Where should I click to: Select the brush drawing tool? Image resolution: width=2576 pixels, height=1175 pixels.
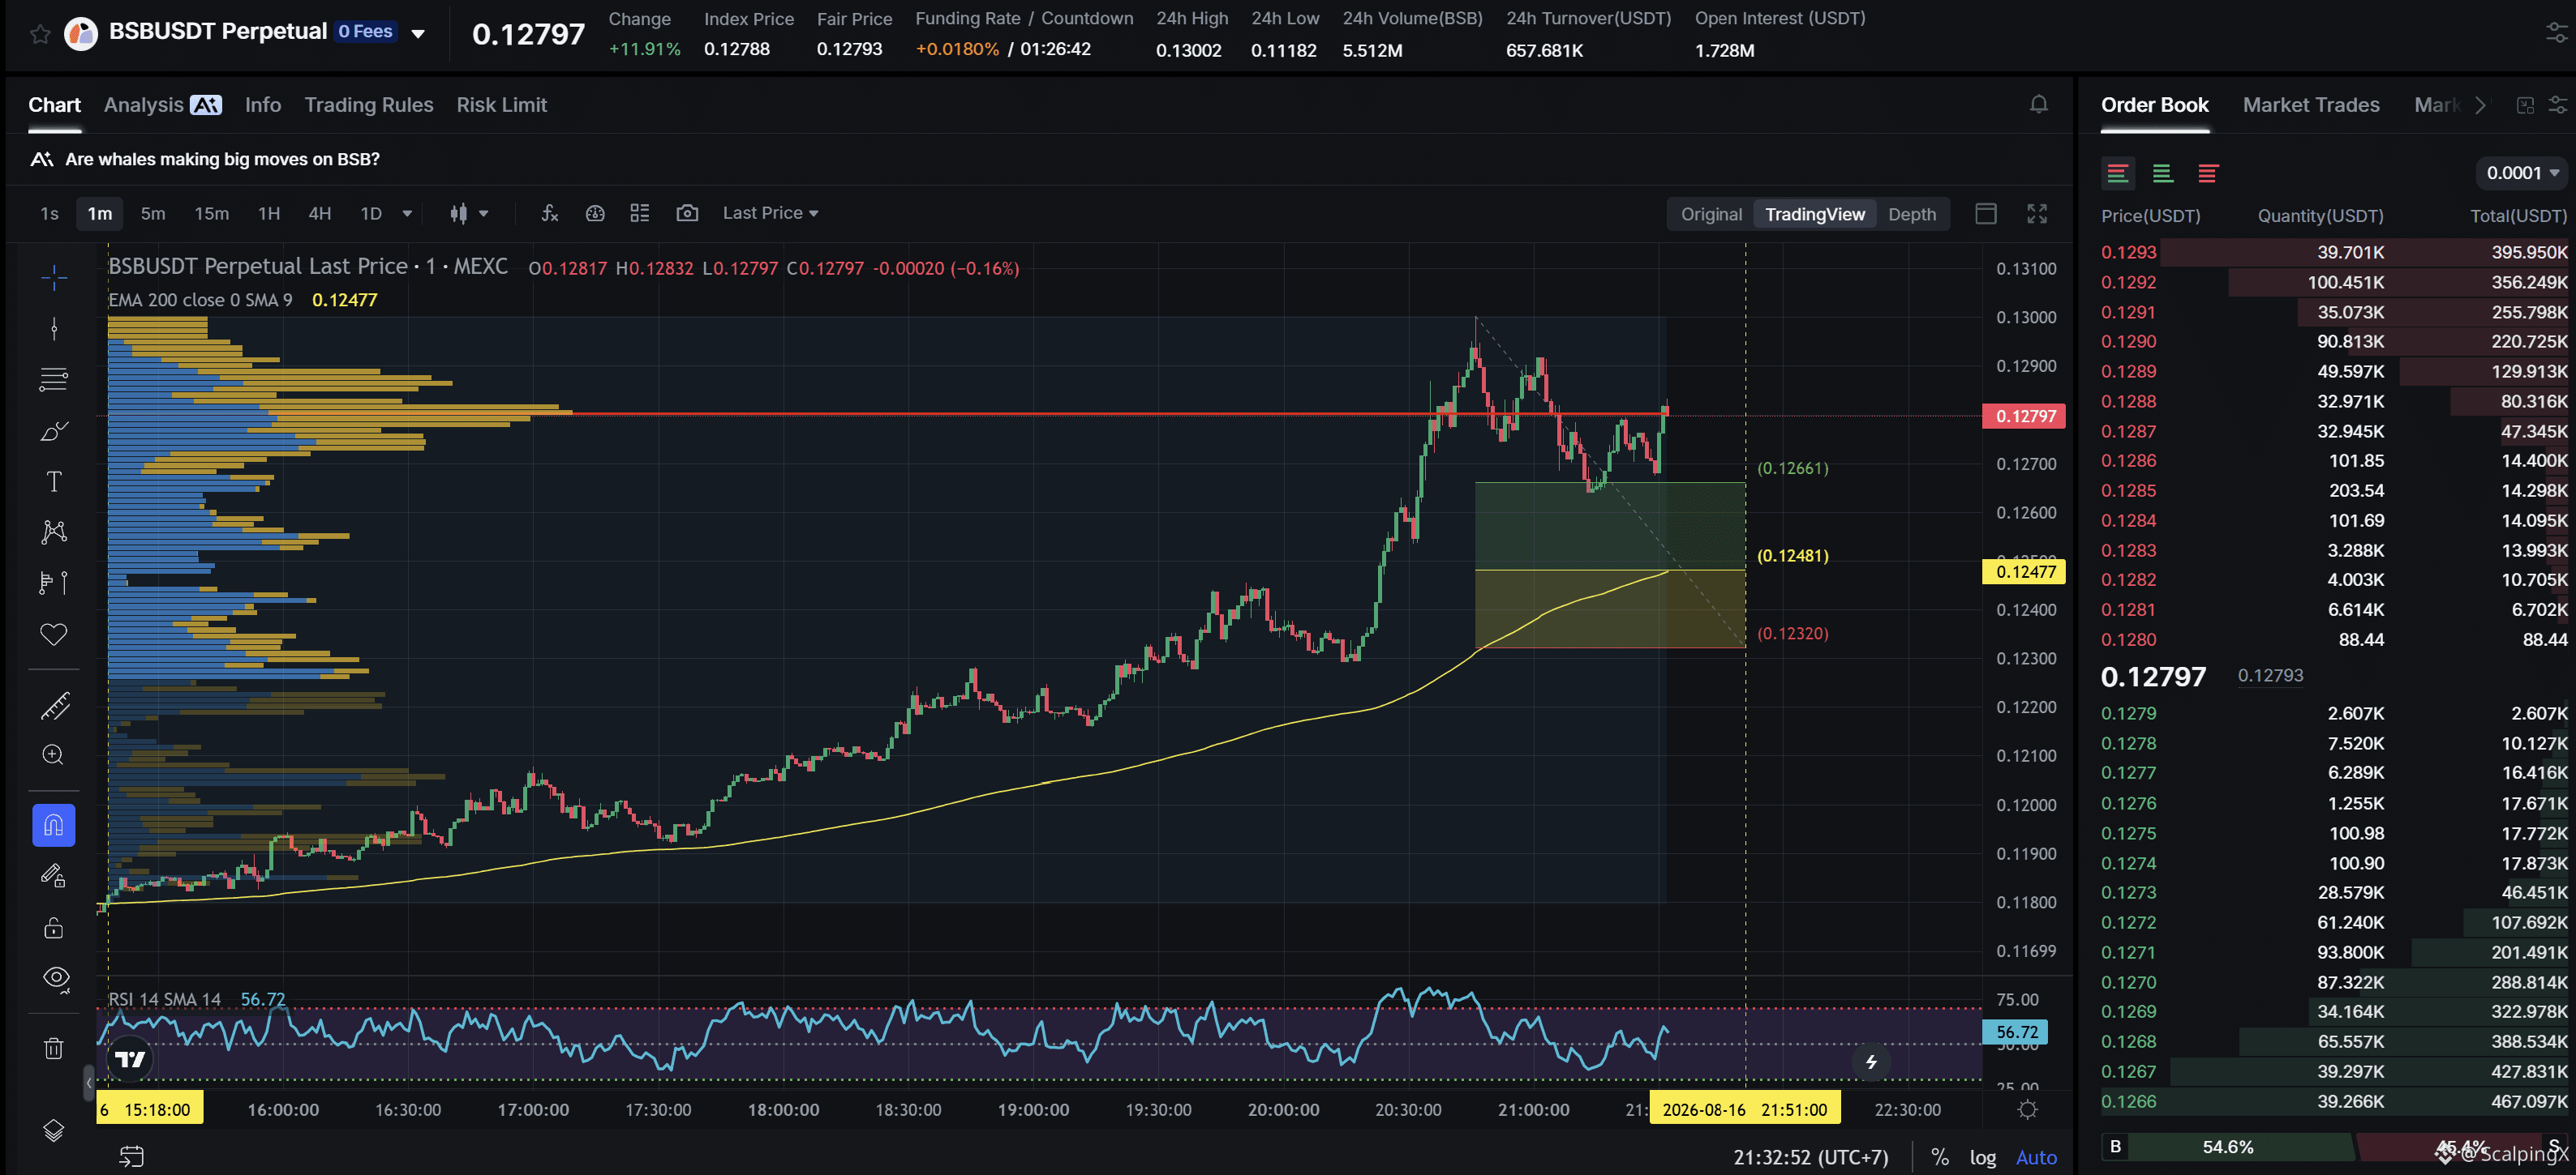[x=54, y=430]
